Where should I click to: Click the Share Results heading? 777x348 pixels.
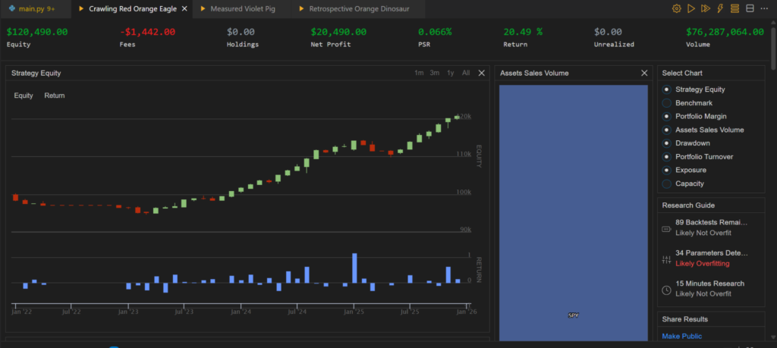pos(685,318)
